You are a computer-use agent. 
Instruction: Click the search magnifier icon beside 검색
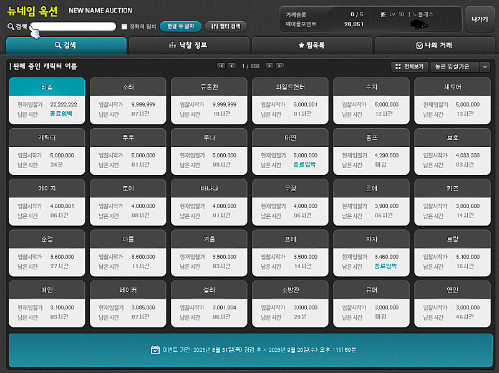click(x=11, y=27)
